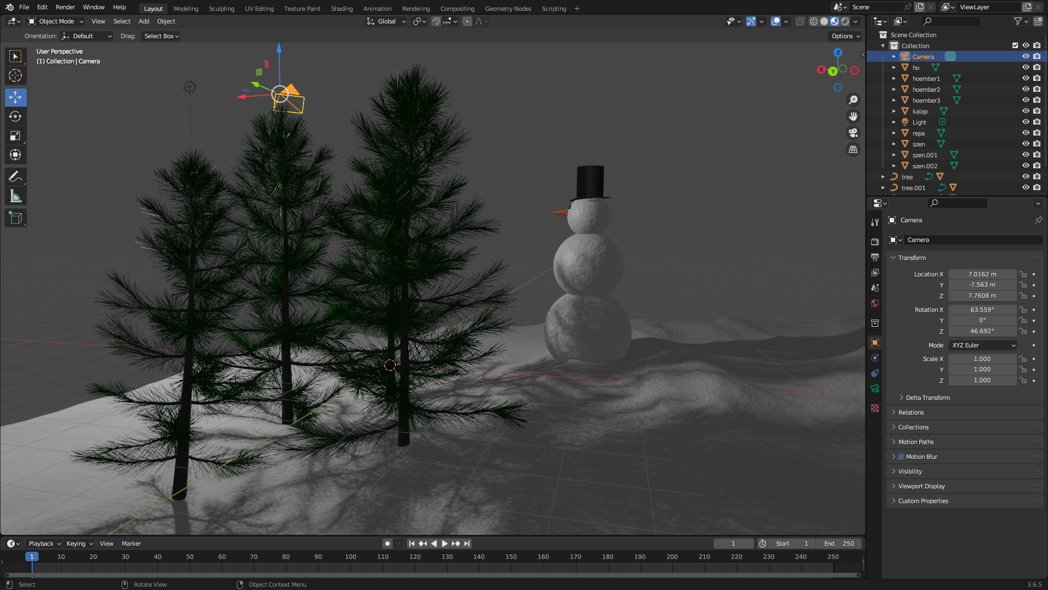Hide the Light object in viewport

click(1026, 122)
